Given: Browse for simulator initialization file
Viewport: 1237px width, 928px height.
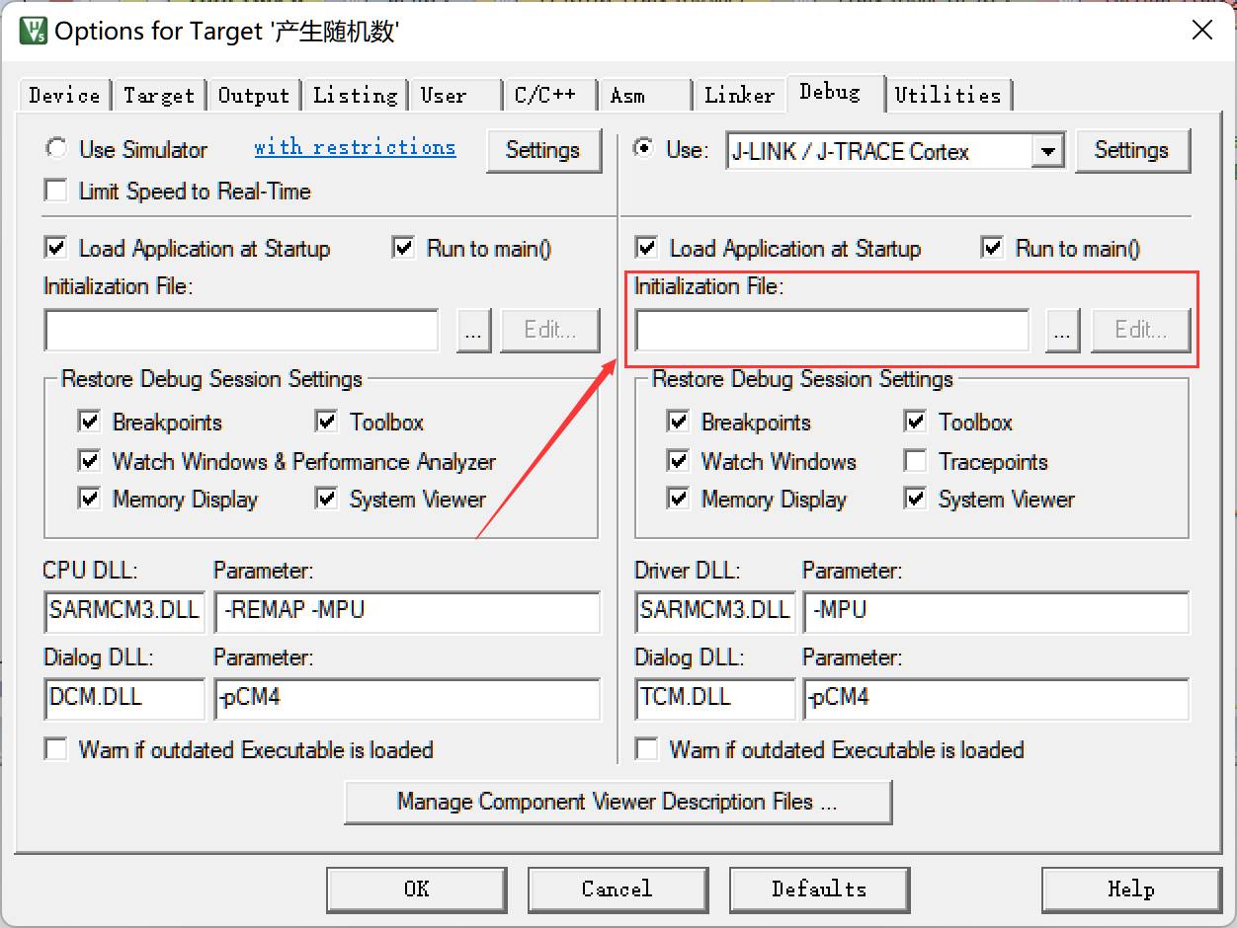Looking at the screenshot, I should (473, 331).
